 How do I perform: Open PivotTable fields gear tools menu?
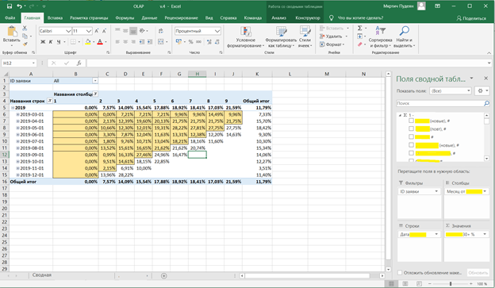(482, 91)
